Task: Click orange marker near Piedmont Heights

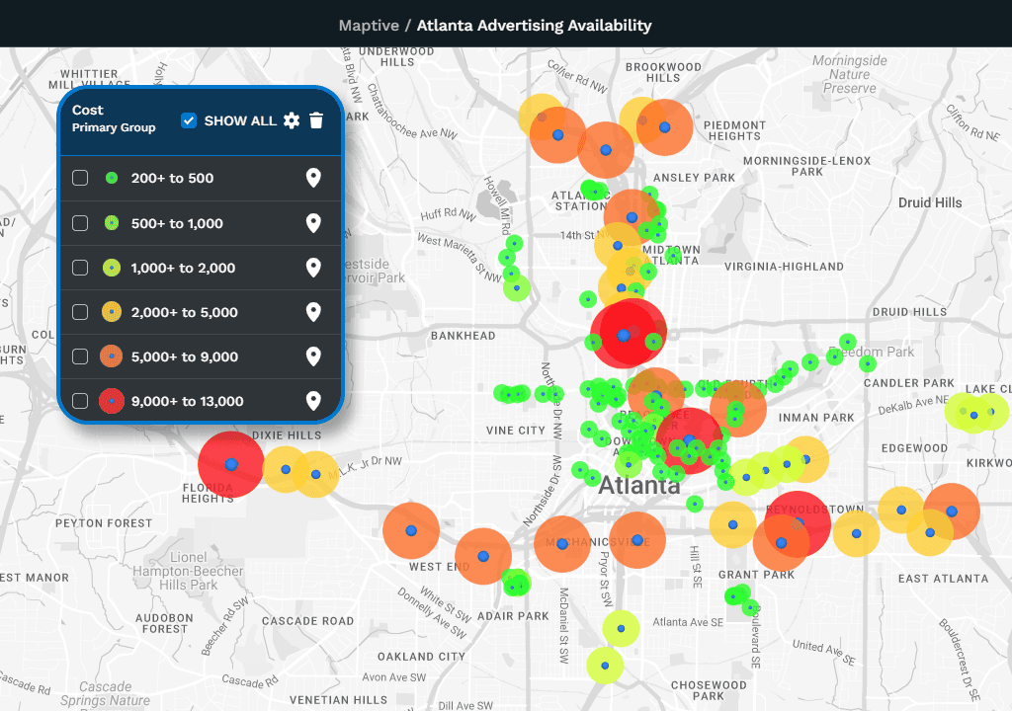Action: (x=665, y=127)
